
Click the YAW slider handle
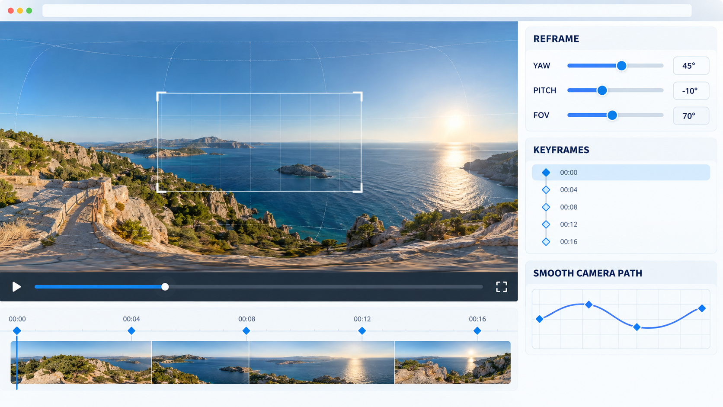coord(621,66)
